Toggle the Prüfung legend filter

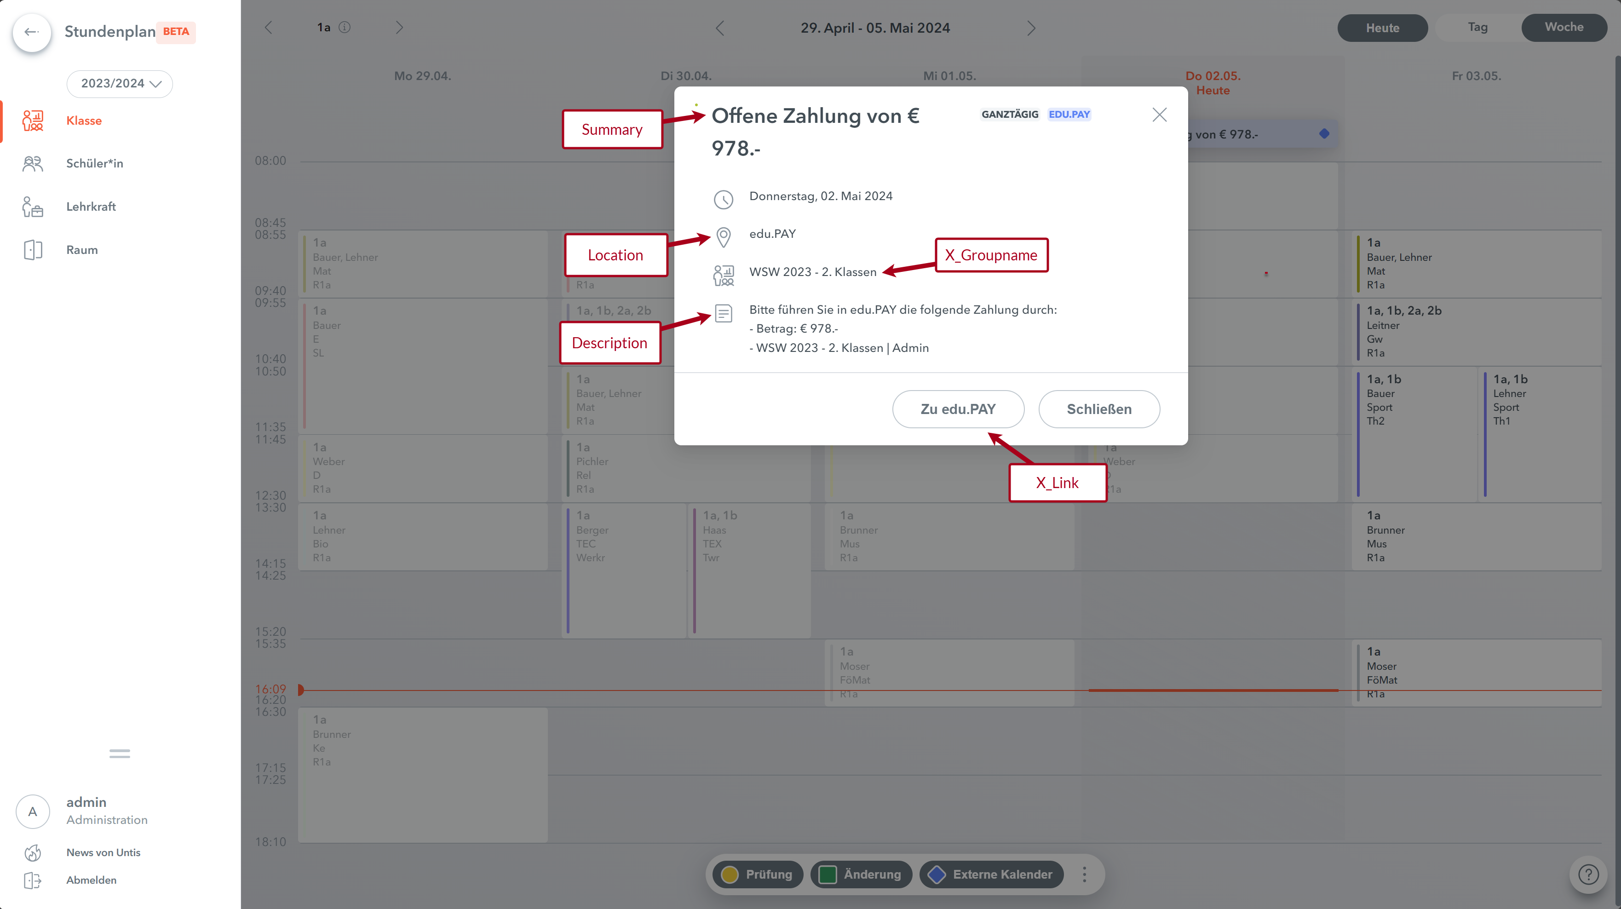point(757,874)
